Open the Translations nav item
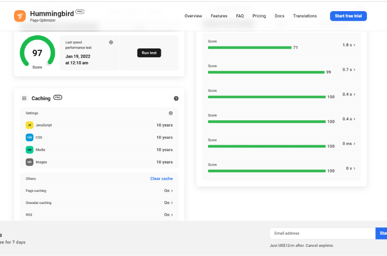387x256 pixels. coord(305,16)
